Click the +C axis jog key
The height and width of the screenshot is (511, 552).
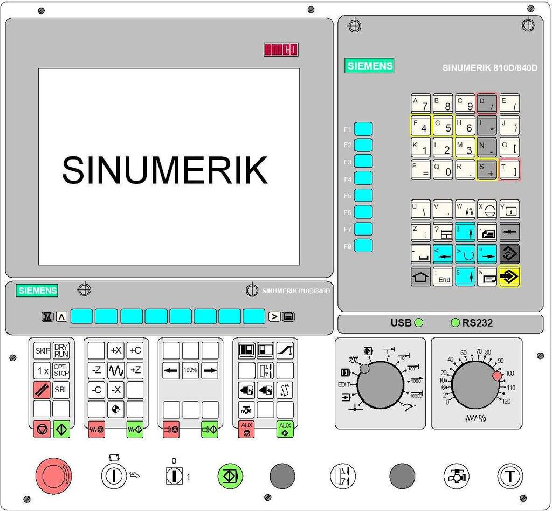point(135,350)
